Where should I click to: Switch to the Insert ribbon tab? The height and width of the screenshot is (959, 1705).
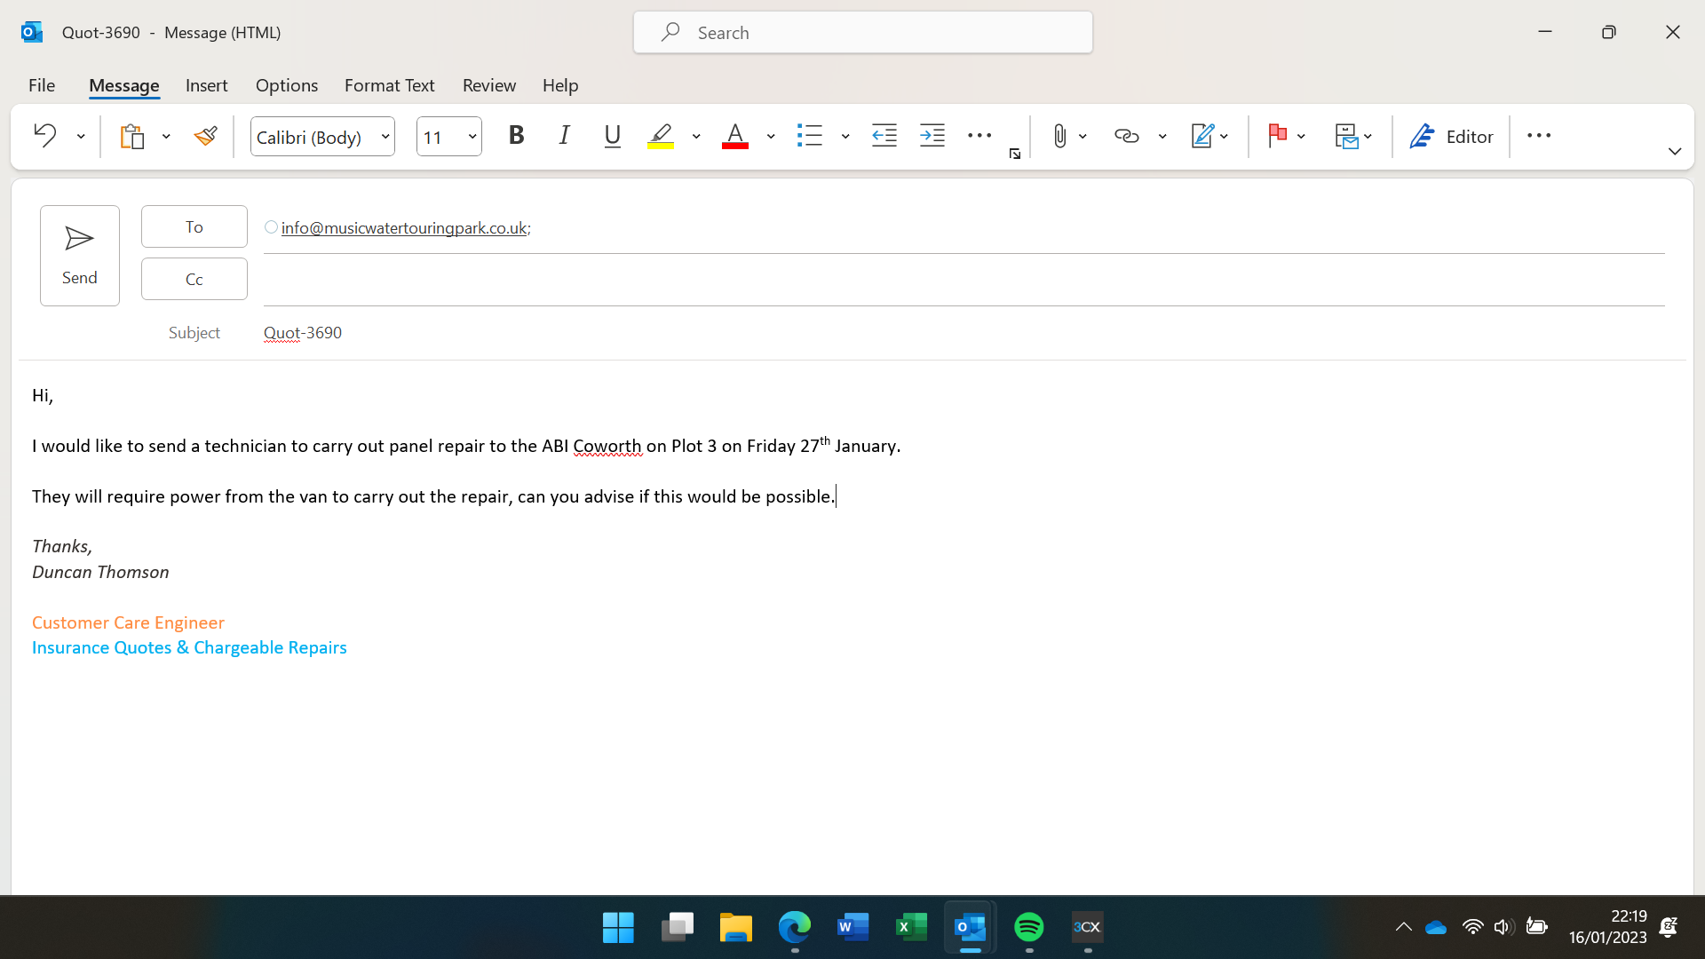click(x=206, y=85)
